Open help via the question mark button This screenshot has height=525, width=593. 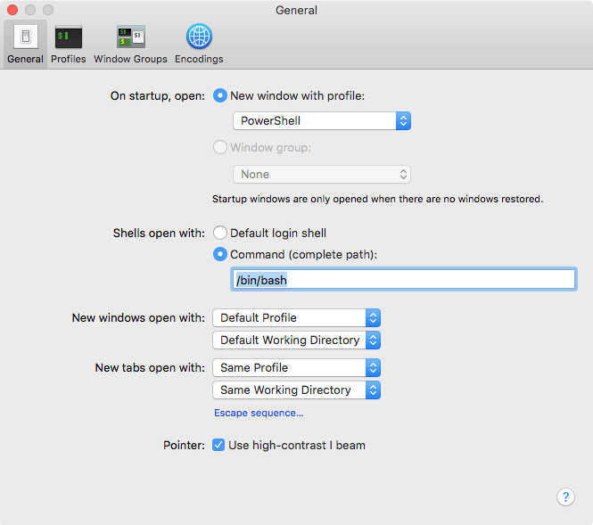pos(565,497)
